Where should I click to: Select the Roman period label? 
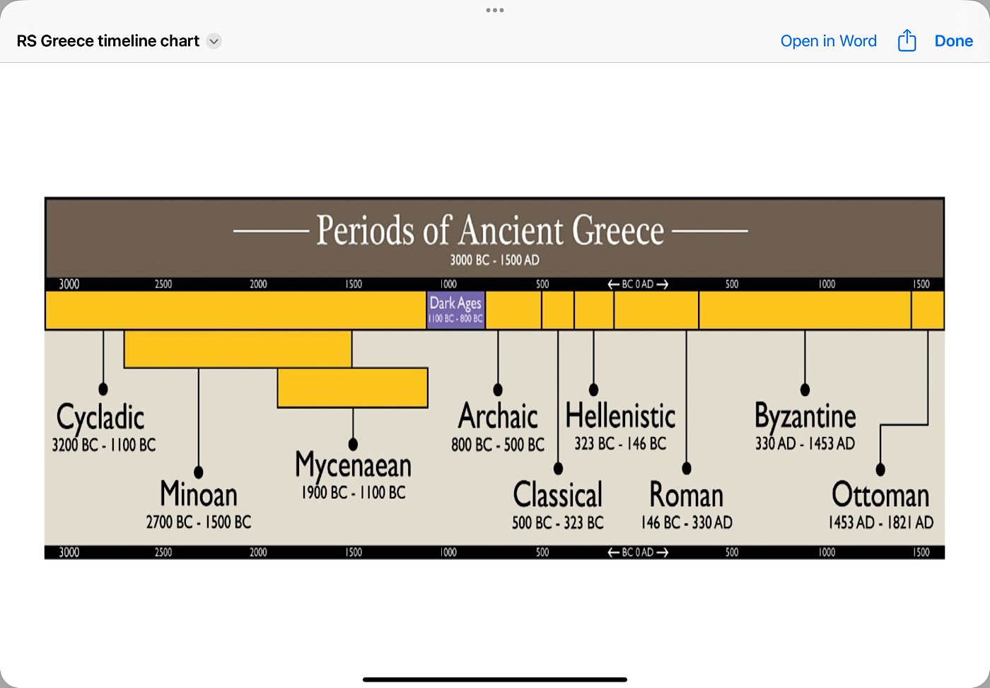tap(686, 495)
